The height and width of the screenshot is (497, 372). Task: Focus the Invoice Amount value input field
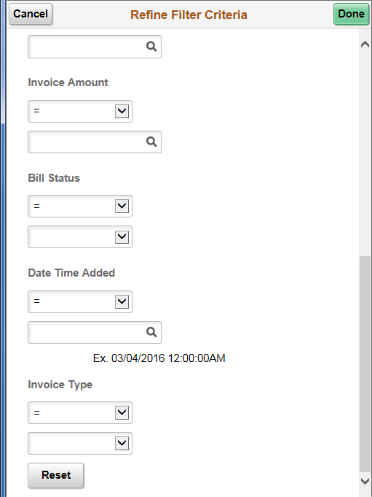pyautogui.click(x=95, y=142)
